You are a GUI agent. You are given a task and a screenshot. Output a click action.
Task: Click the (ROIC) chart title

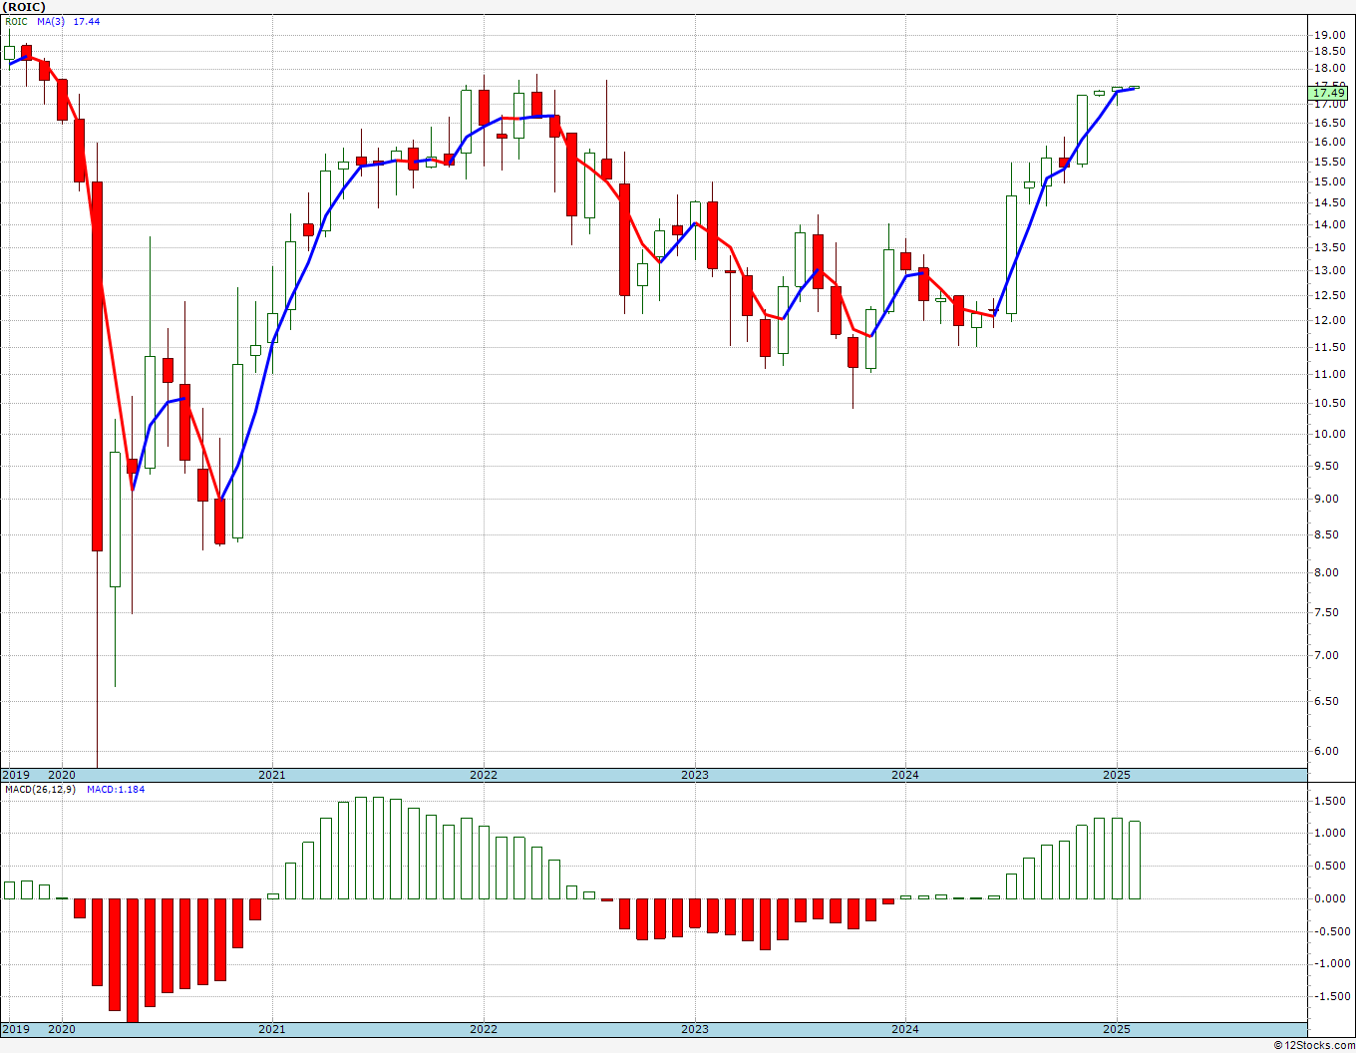(x=22, y=7)
